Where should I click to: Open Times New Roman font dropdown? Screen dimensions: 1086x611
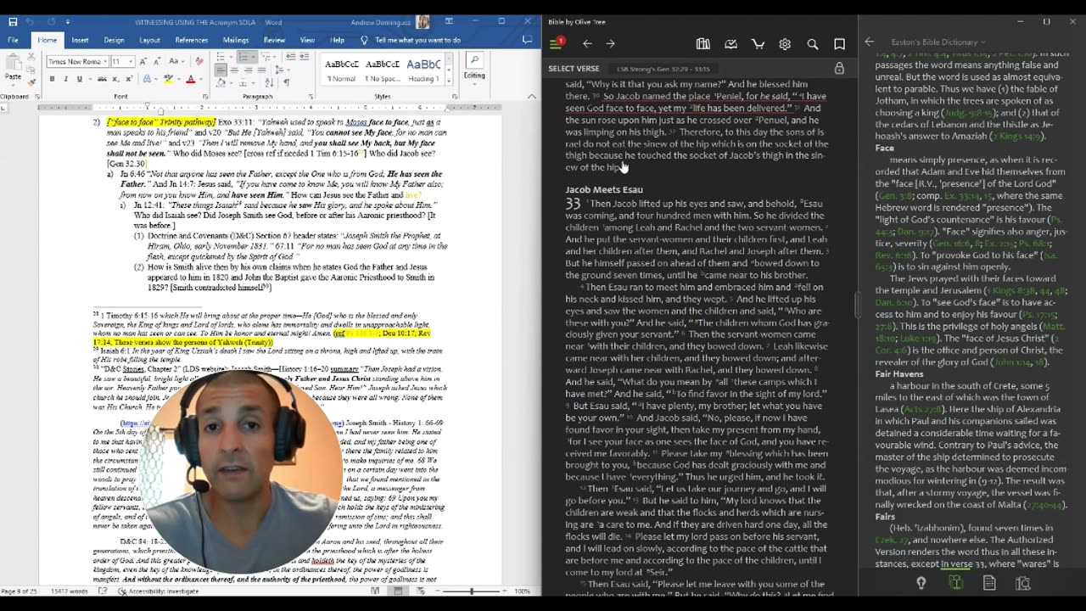coord(105,61)
